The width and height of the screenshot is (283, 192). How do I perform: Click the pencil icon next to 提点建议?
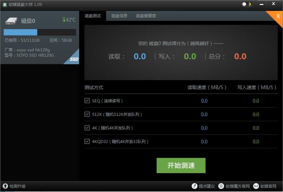pyautogui.click(x=195, y=186)
